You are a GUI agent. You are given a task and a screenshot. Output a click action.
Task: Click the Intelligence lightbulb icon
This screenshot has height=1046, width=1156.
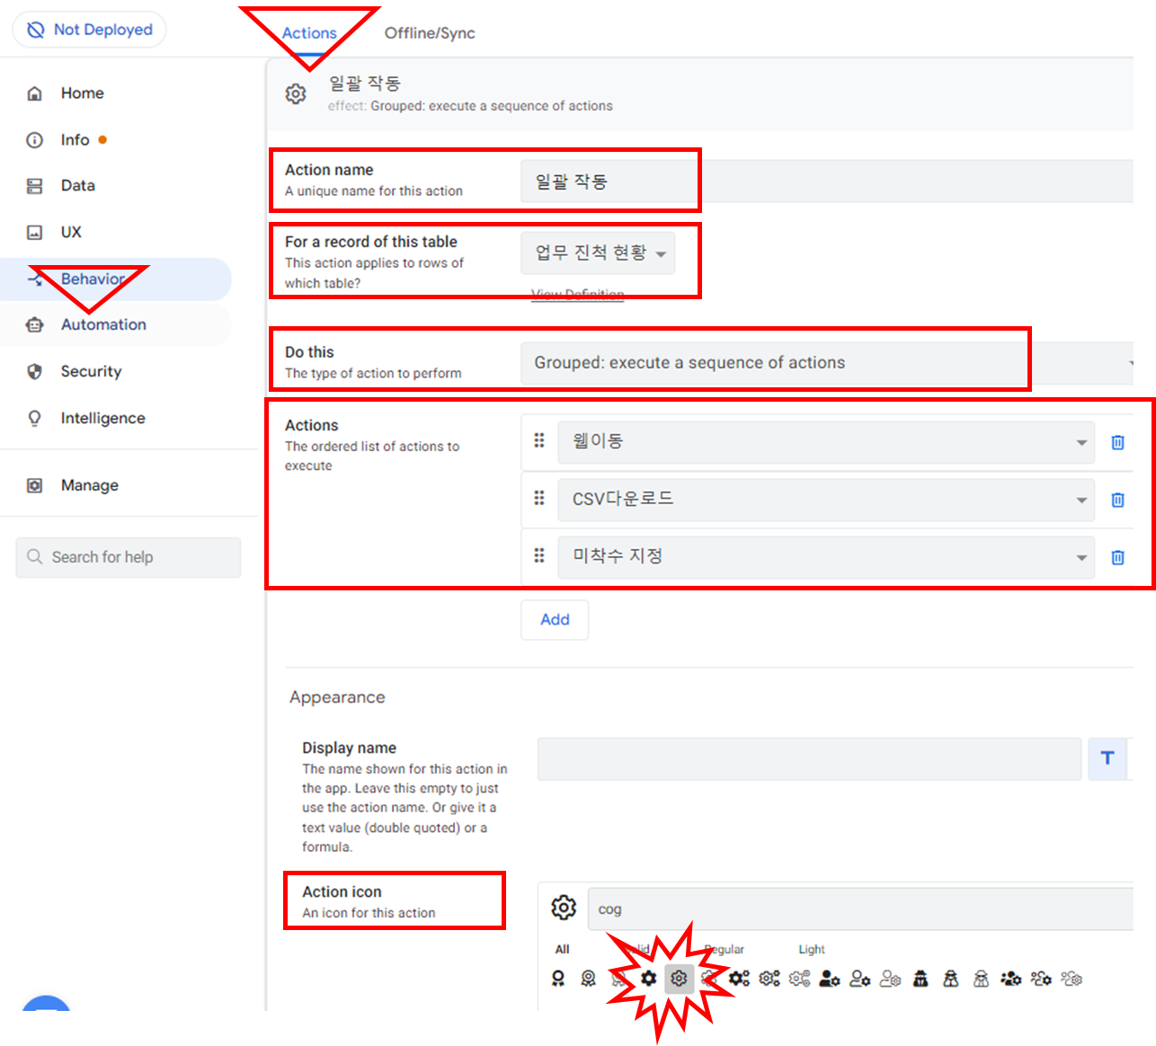(34, 419)
